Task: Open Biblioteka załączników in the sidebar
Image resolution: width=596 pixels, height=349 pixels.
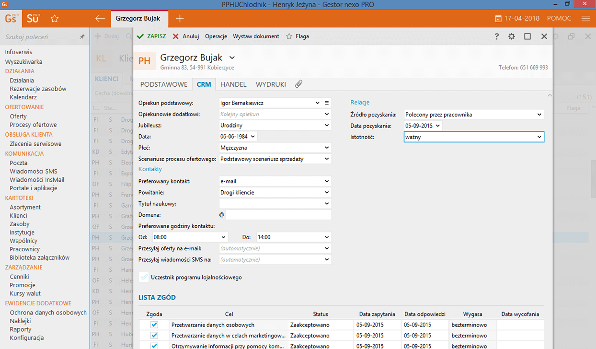Action: pos(40,257)
